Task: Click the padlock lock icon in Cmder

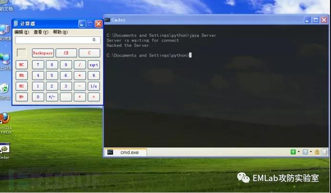Action: (x=317, y=152)
